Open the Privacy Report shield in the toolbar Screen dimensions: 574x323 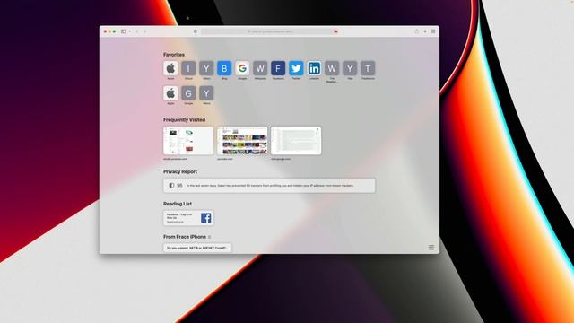(196, 31)
